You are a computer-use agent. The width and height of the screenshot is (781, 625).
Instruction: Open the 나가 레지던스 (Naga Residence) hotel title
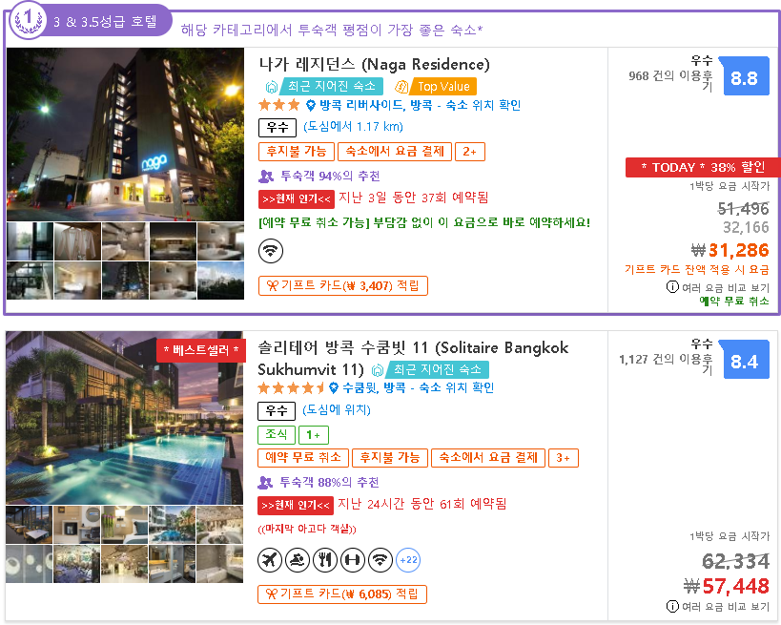click(374, 64)
